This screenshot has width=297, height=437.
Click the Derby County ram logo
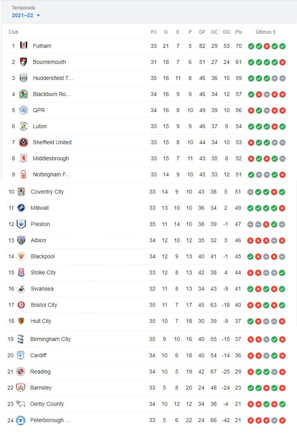pos(21,404)
